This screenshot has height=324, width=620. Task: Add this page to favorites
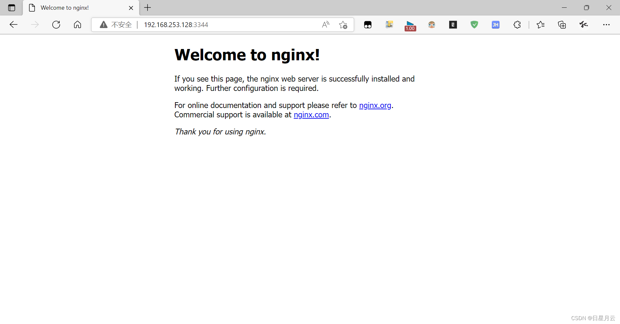click(343, 25)
